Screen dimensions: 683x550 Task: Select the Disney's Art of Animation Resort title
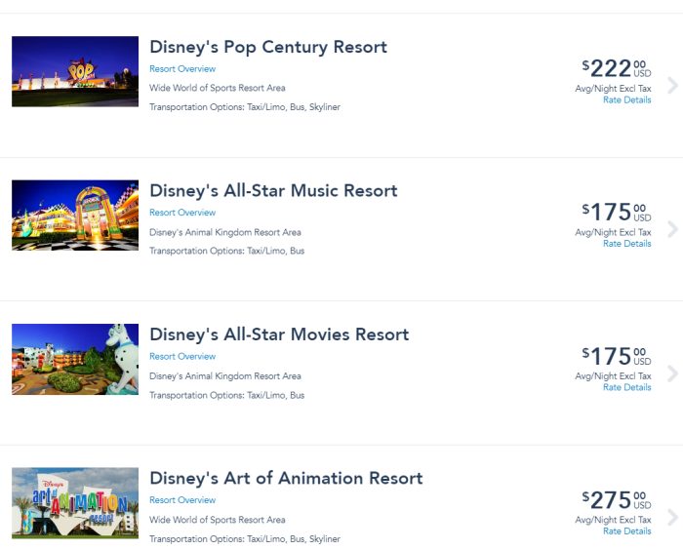(x=286, y=478)
